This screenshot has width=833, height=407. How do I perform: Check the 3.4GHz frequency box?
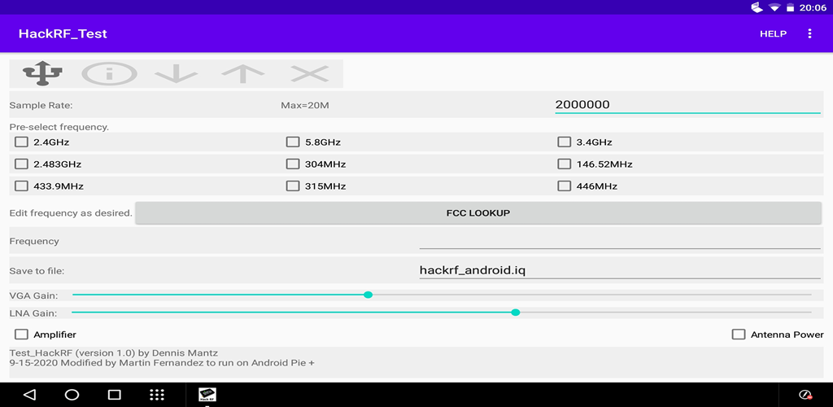pyautogui.click(x=565, y=142)
